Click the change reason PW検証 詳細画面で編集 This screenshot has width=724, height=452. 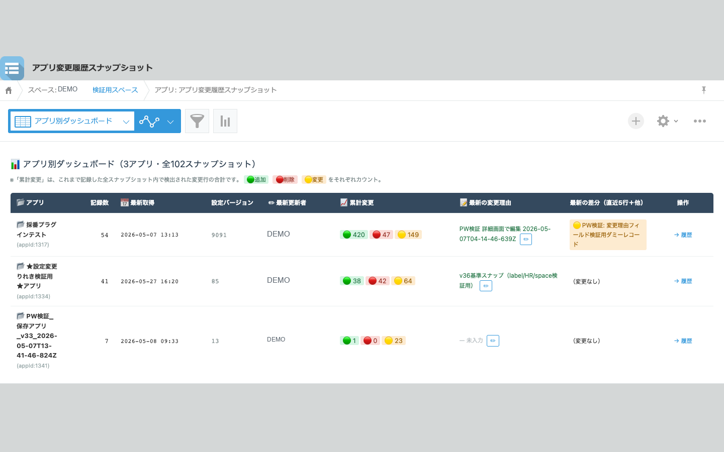tap(505, 234)
